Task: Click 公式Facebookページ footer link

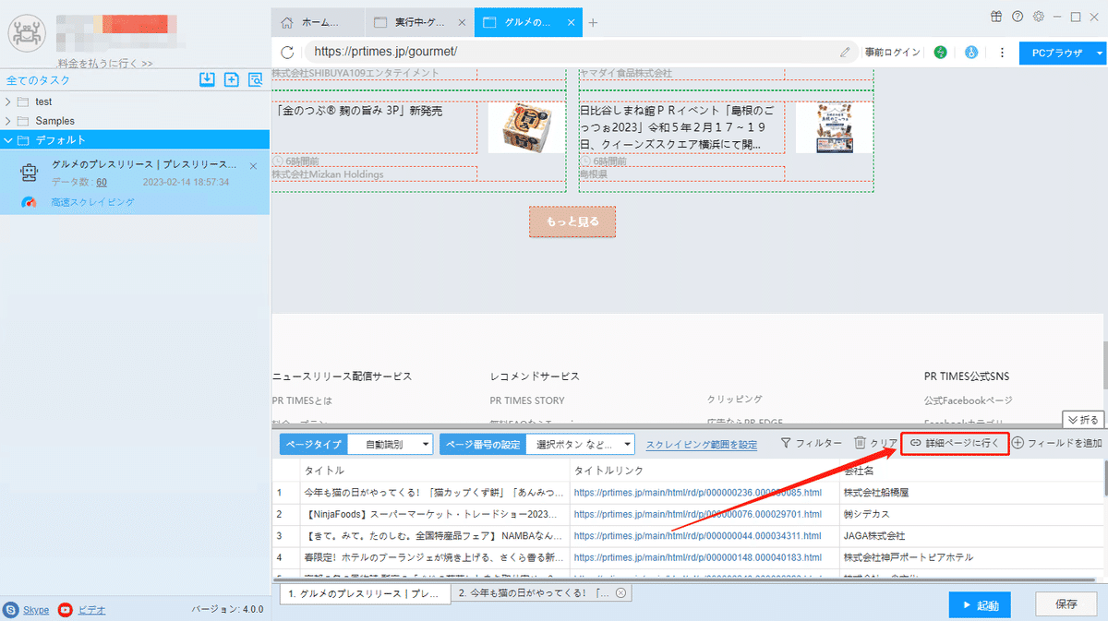Action: tap(968, 400)
